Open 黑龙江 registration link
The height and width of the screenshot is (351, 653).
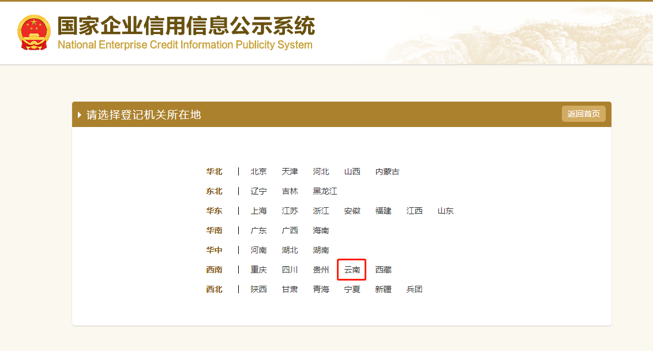pyautogui.click(x=325, y=191)
